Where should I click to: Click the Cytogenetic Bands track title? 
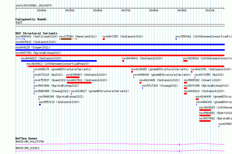pos(31,19)
